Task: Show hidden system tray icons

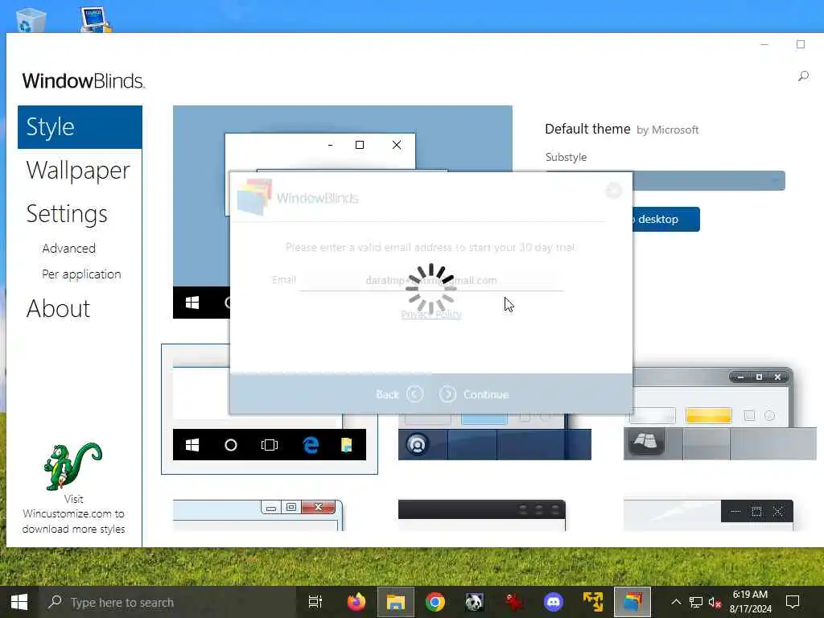Action: pos(676,602)
